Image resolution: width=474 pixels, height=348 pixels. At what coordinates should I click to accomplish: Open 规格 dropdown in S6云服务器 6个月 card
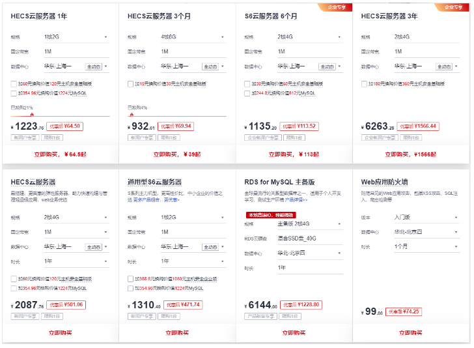click(310, 37)
